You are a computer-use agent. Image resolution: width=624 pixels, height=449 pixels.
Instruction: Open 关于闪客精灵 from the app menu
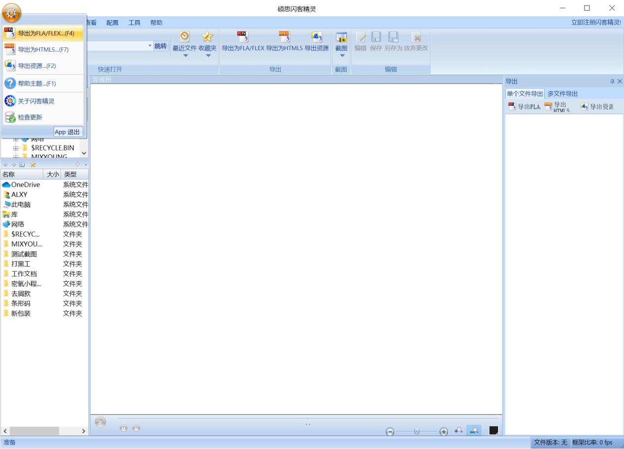click(43, 101)
